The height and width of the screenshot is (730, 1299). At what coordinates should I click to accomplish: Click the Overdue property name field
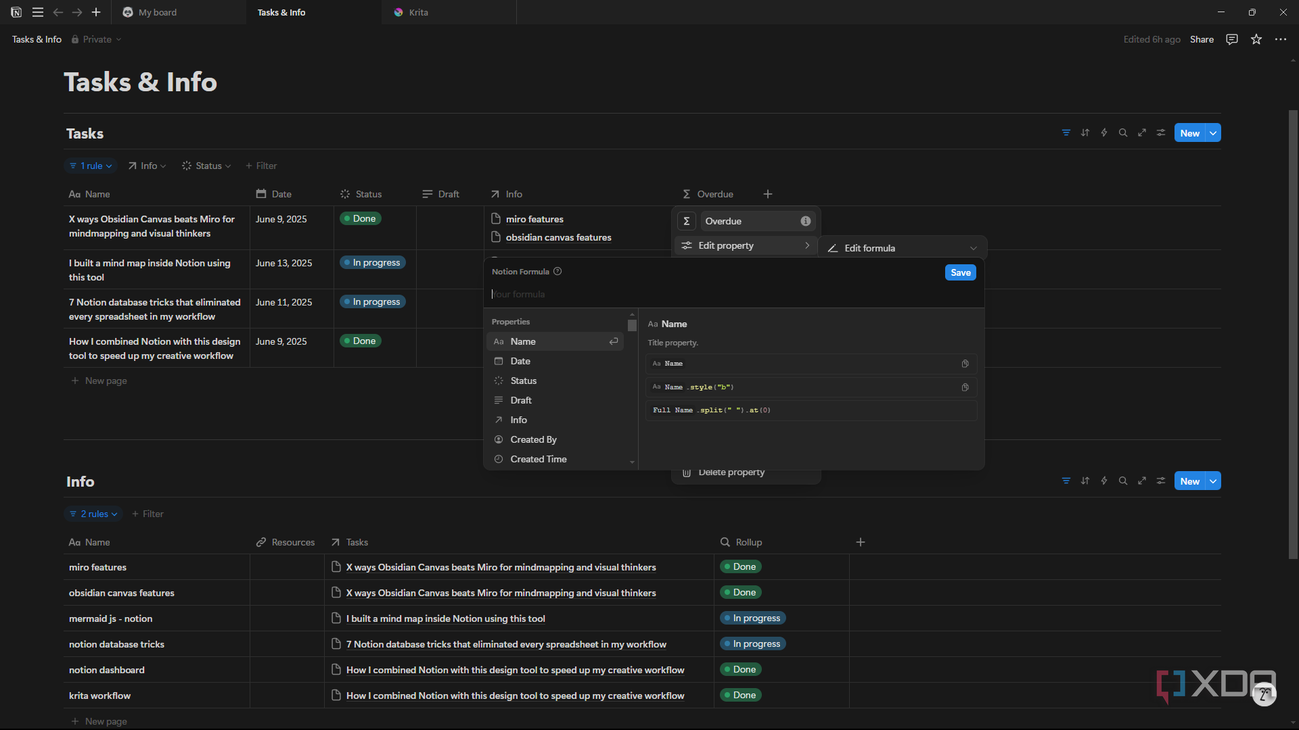(757, 221)
